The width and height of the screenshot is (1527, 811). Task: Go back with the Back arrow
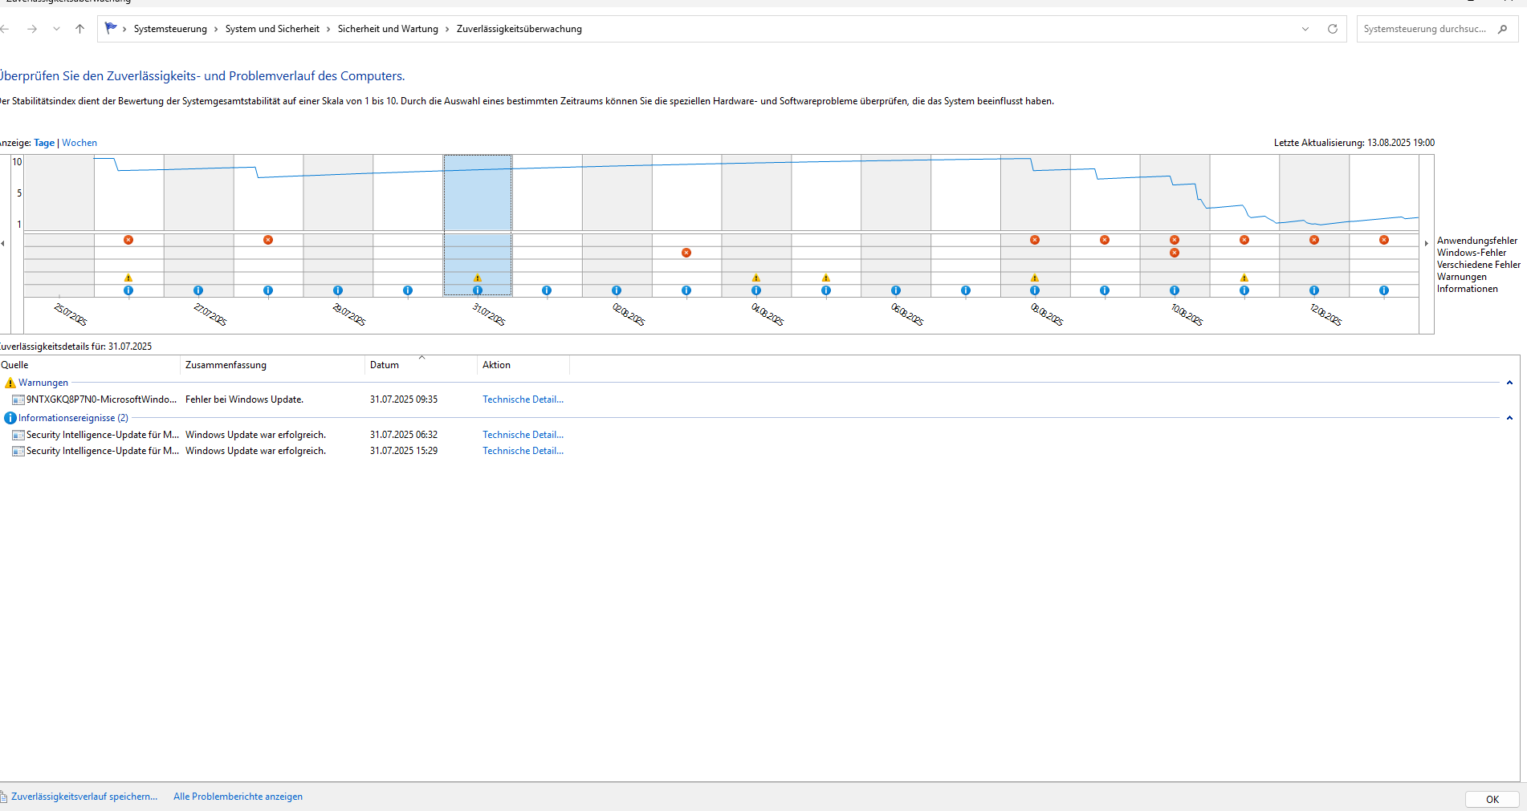(x=6, y=29)
